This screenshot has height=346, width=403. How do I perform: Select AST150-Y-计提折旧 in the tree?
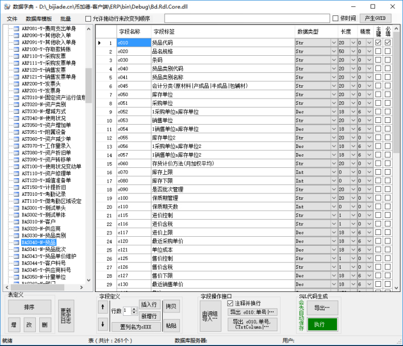point(44,187)
